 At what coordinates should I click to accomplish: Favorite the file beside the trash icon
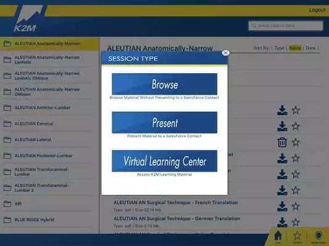click(296, 142)
